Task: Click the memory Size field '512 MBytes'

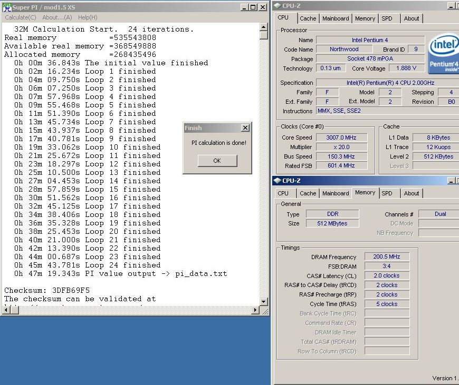Action: click(x=332, y=223)
